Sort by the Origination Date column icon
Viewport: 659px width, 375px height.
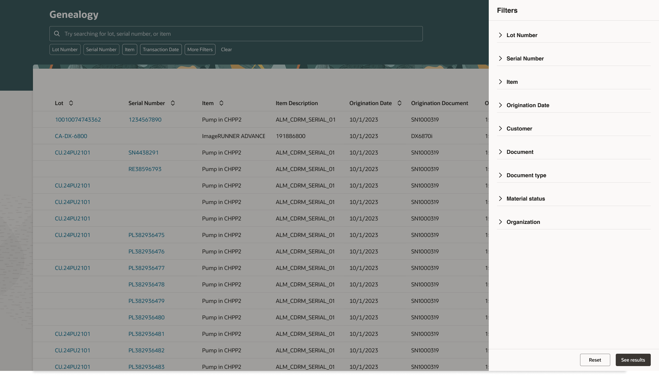pos(400,103)
